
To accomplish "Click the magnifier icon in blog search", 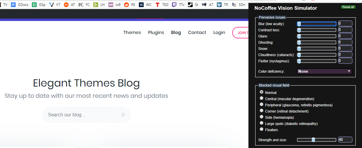I will coord(123,115).
